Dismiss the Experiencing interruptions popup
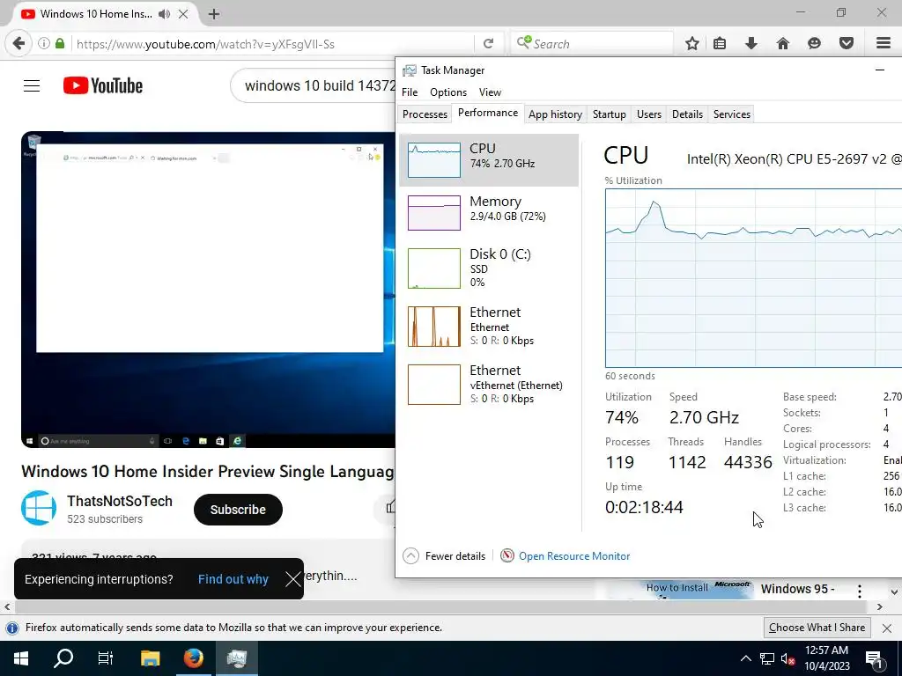902x676 pixels. (293, 579)
